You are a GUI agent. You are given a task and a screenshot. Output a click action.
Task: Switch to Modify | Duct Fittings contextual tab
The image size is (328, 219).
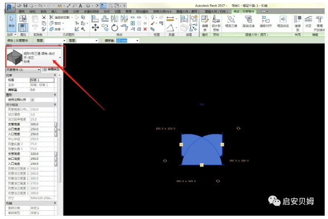point(244,11)
